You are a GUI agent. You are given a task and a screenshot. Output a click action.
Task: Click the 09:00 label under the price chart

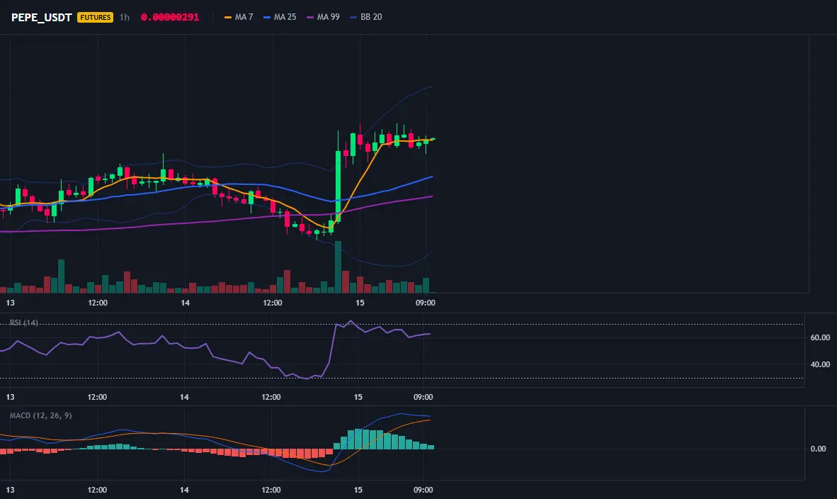(x=425, y=303)
